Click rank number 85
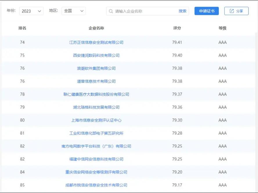The width and height of the screenshot is (258, 193). pos(22,185)
